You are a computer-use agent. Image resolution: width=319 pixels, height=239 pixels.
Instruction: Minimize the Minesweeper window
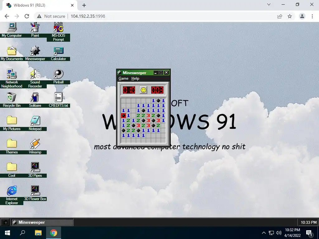click(155, 73)
